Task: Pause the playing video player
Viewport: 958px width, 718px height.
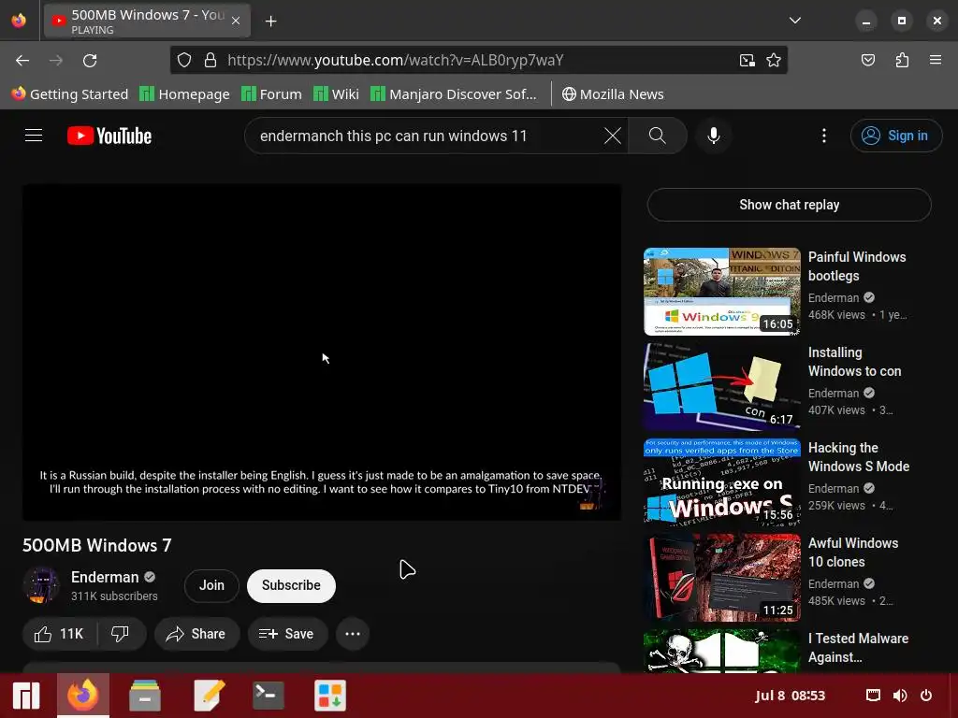Action: 322,352
